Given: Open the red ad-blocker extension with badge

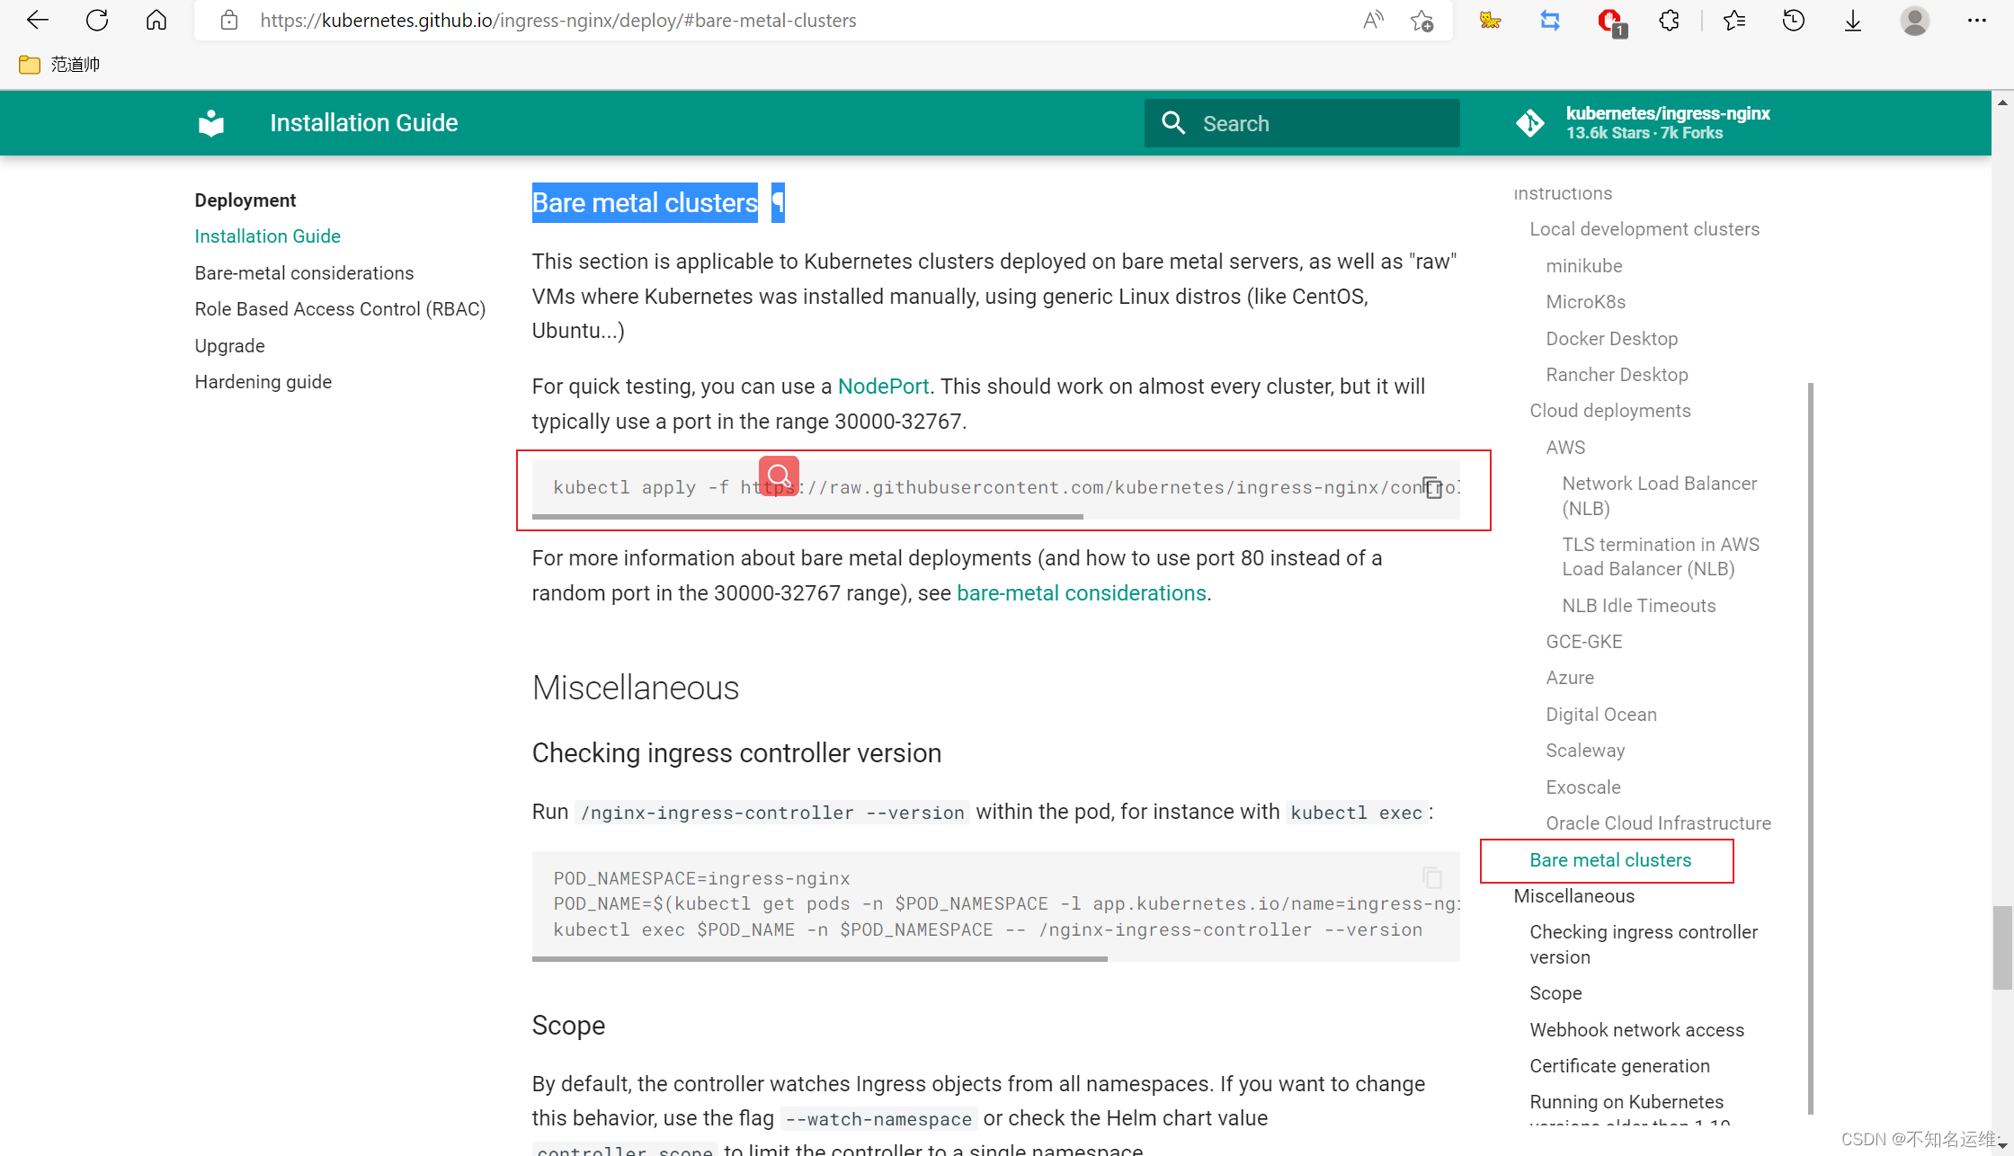Looking at the screenshot, I should (x=1611, y=22).
